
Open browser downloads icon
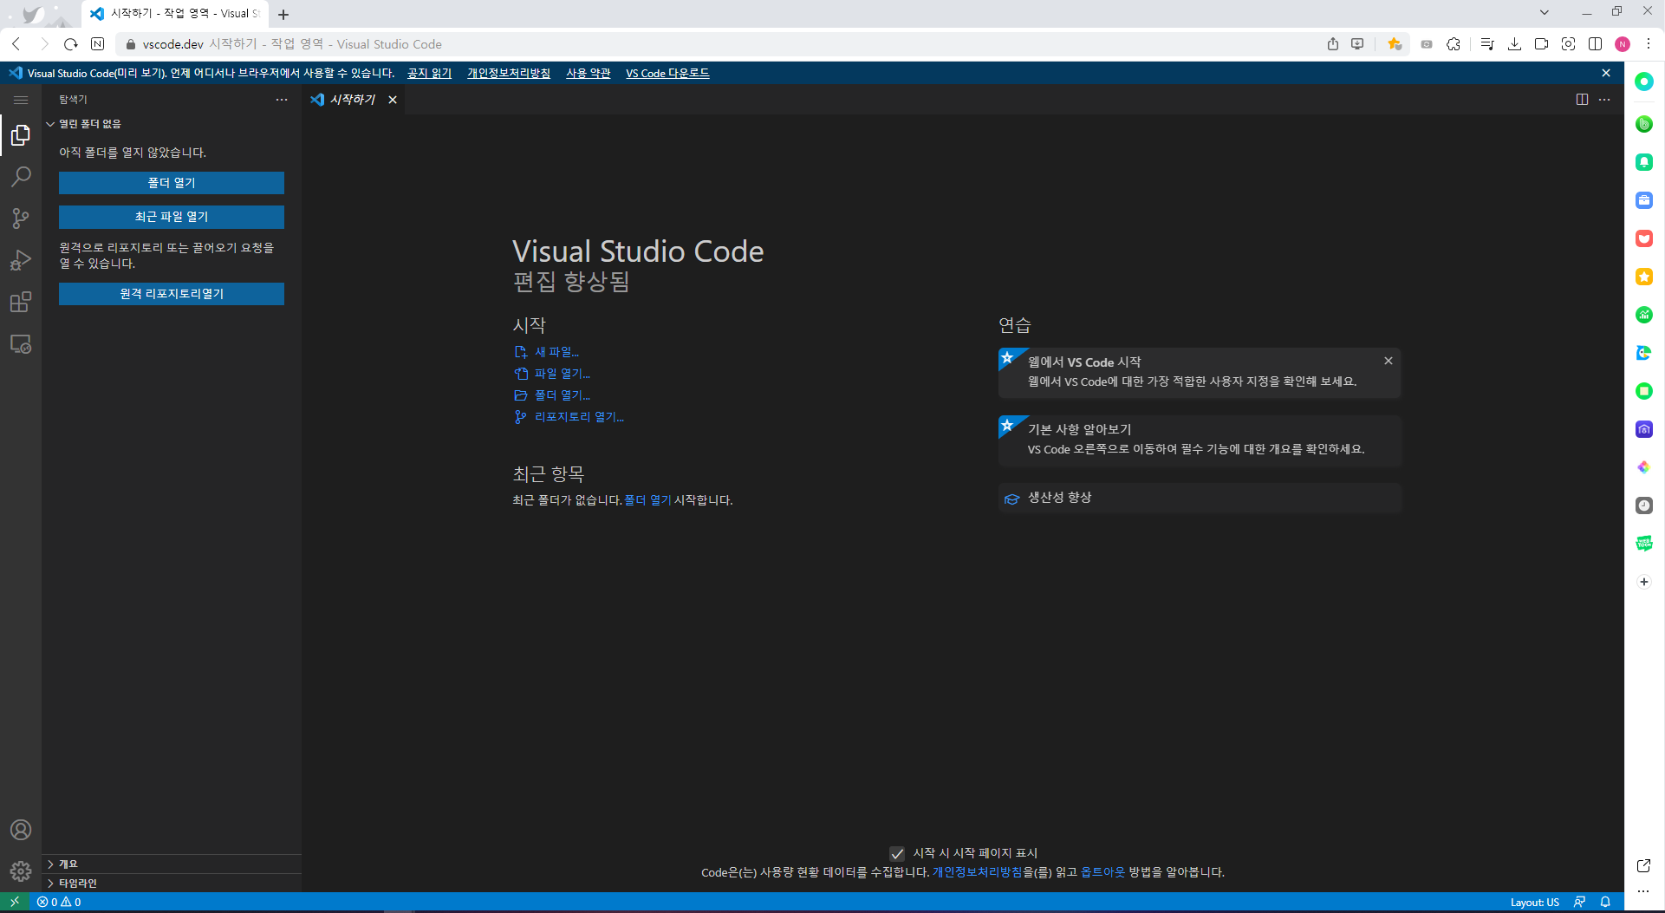(1514, 44)
